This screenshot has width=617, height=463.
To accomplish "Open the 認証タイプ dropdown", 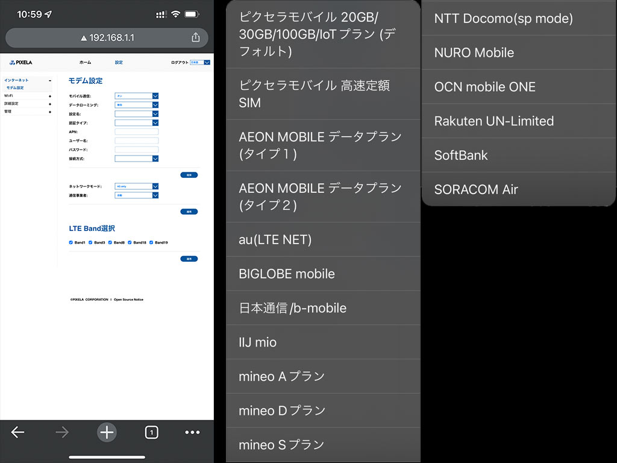I will [137, 123].
